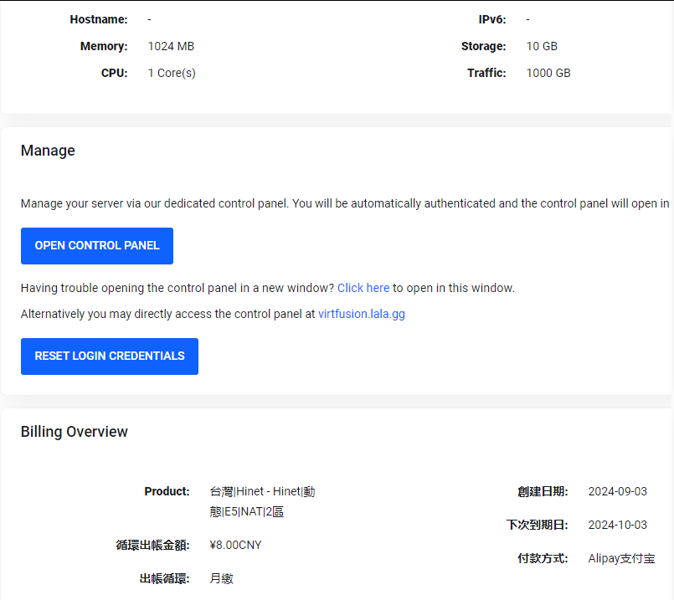Click the Alipay支付宝 payment method text
Viewport: 674px width, 600px height.
coord(621,558)
